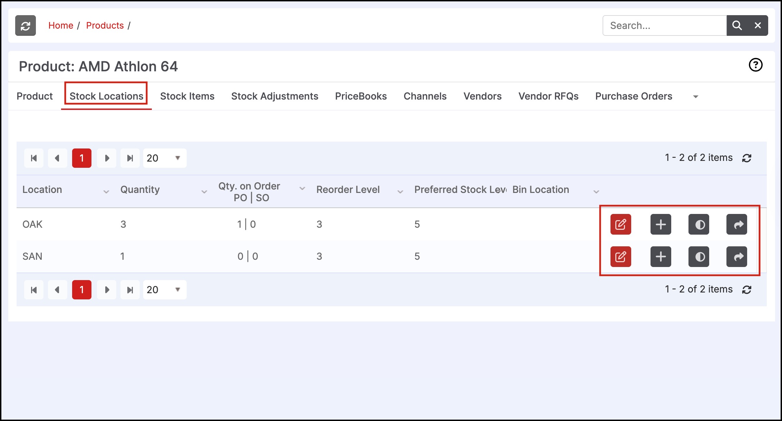Go to previous page in bottom pager

tap(57, 290)
